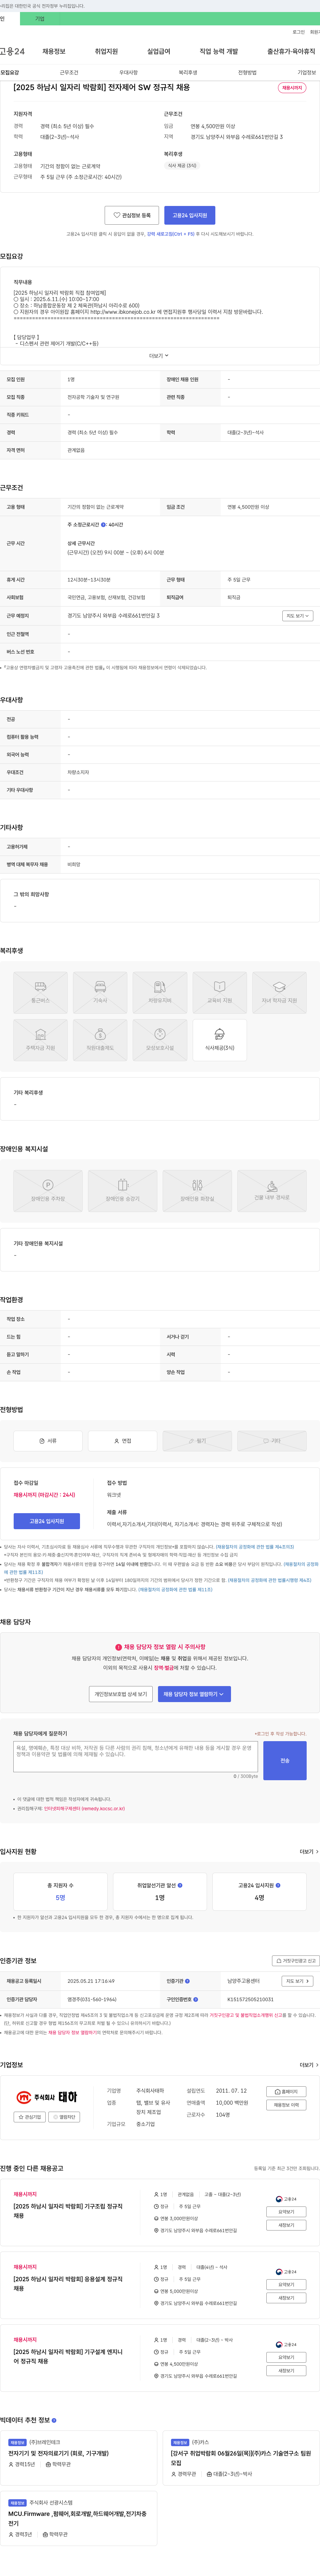Screen dimensions: 320x2576
Task: Go to the 고용24 home logo
Action: click(x=12, y=51)
